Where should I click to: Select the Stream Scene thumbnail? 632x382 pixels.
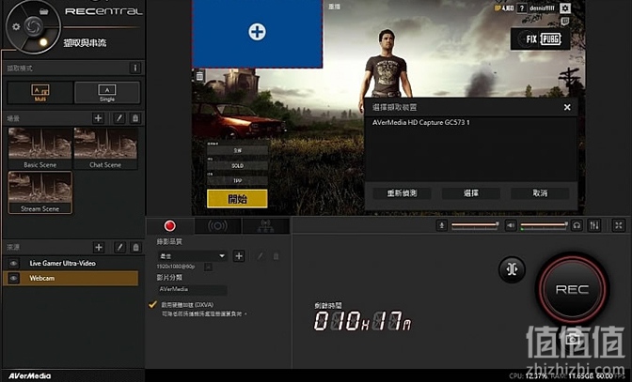click(x=39, y=192)
